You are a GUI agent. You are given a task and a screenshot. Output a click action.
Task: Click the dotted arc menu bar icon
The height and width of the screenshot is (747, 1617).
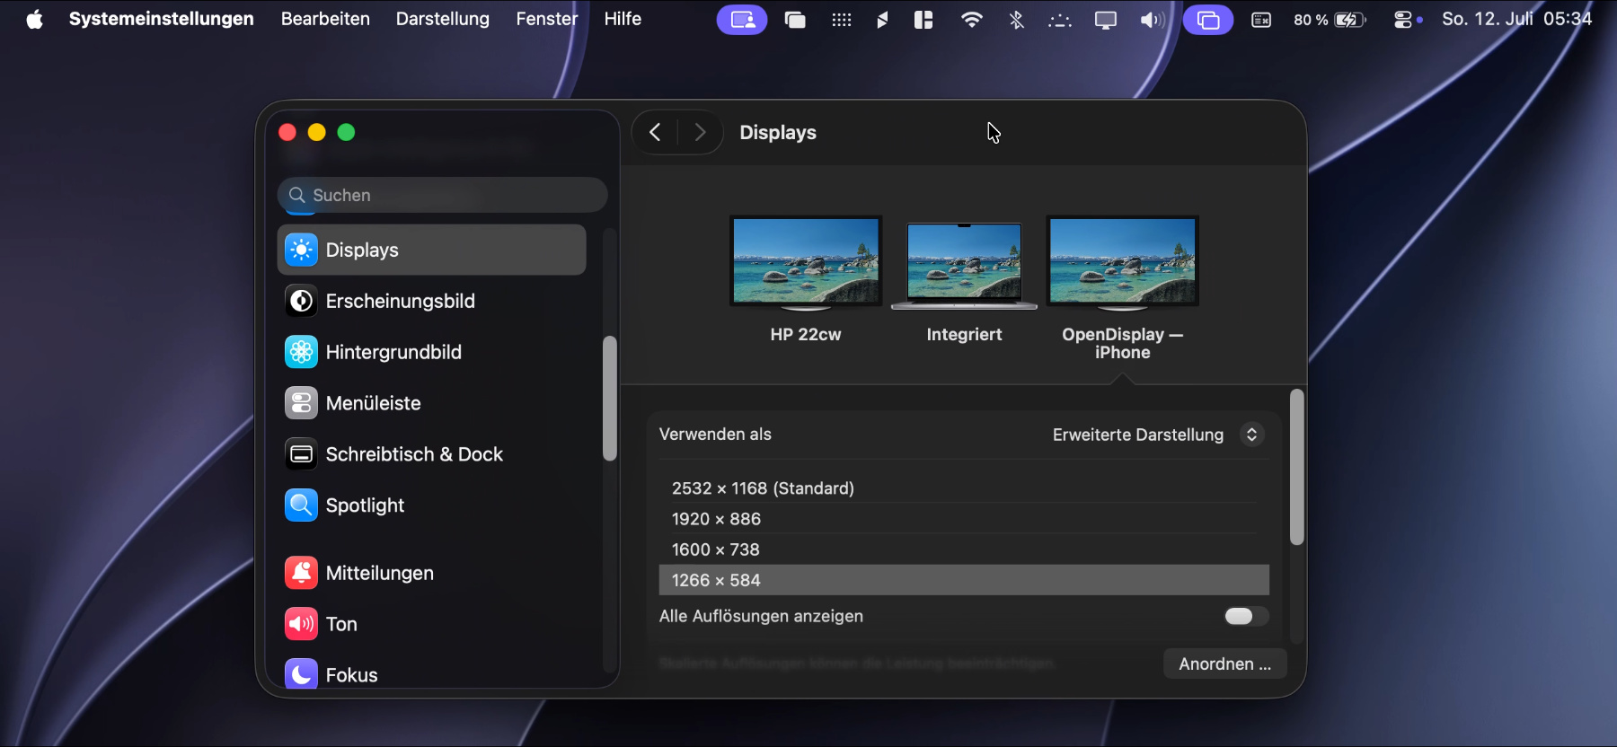coord(1060,20)
